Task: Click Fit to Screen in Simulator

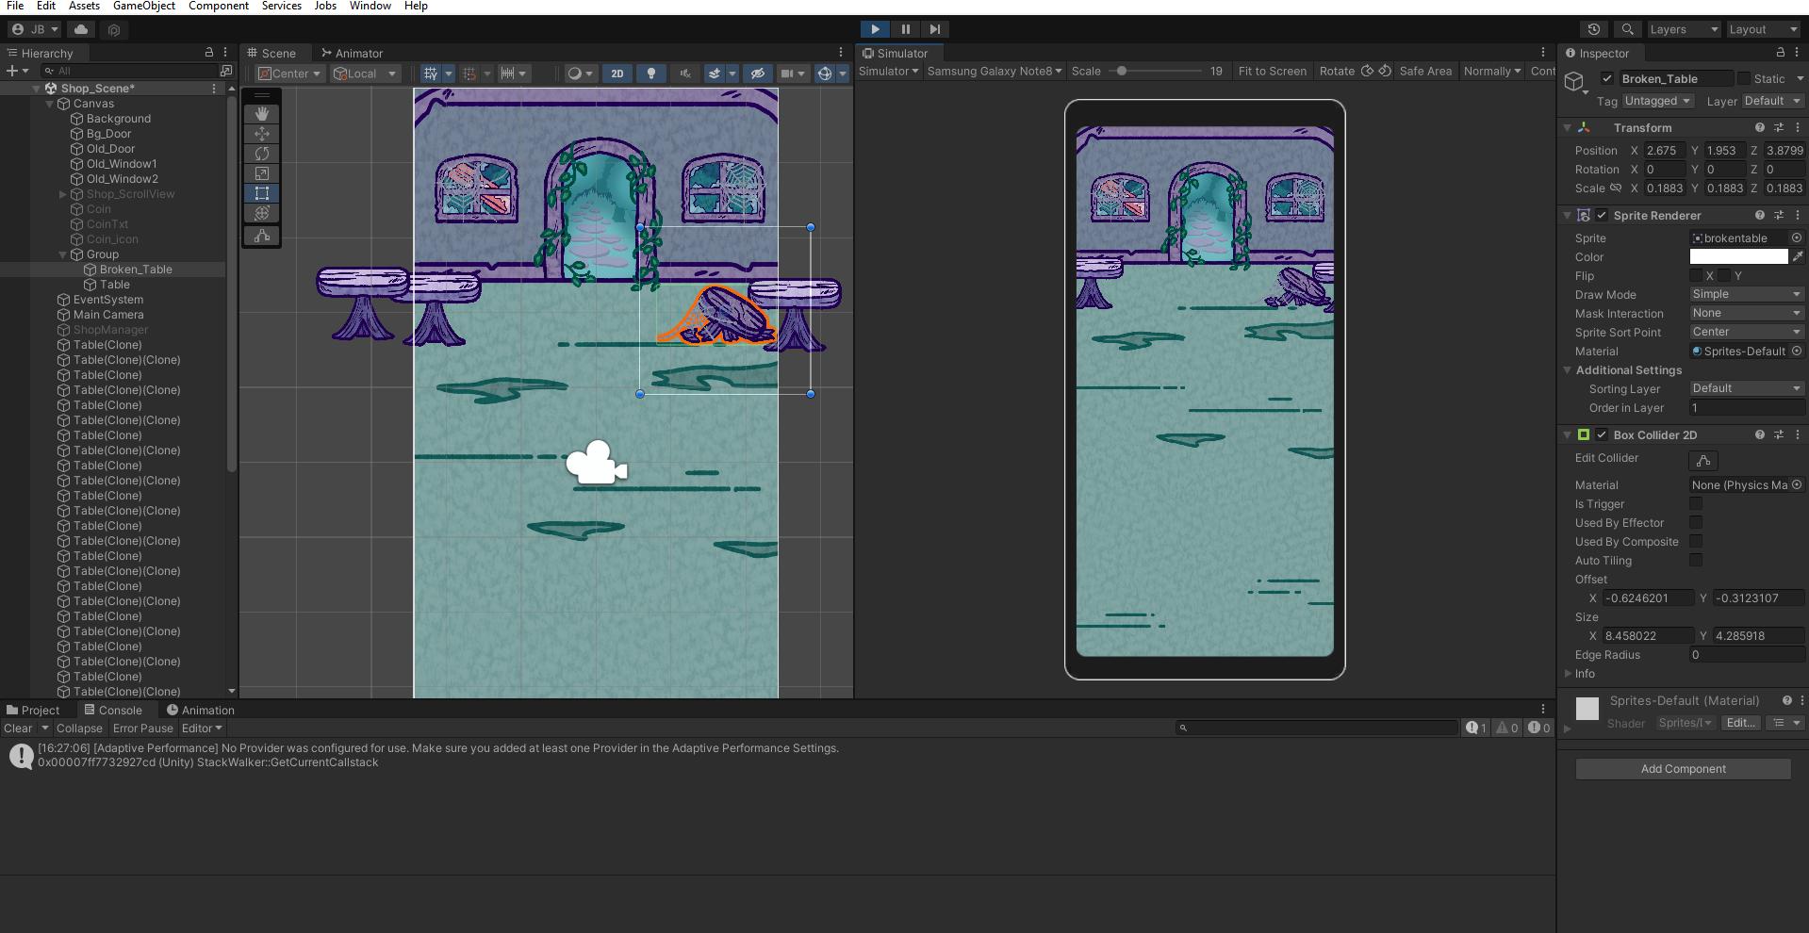Action: (1272, 71)
